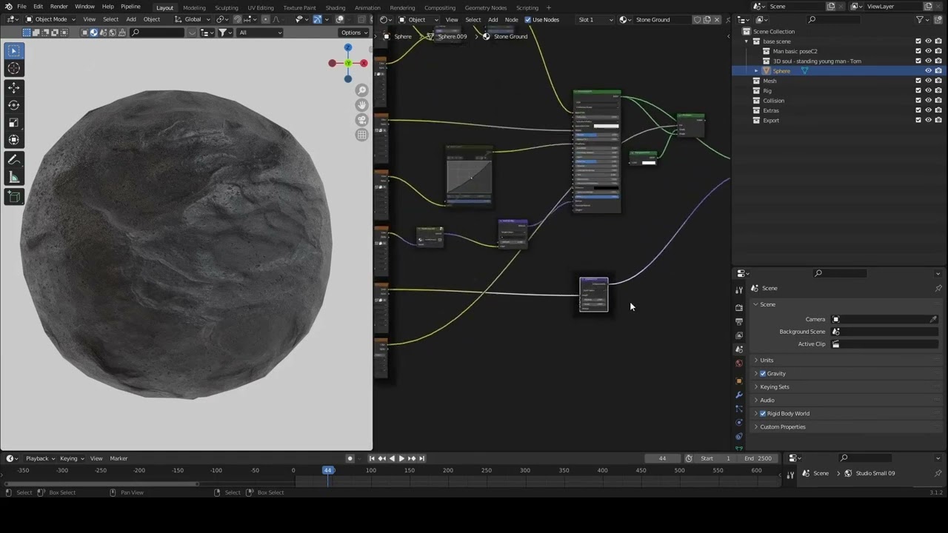Select the Annotate pencil tool
The height and width of the screenshot is (533, 948).
(13, 160)
